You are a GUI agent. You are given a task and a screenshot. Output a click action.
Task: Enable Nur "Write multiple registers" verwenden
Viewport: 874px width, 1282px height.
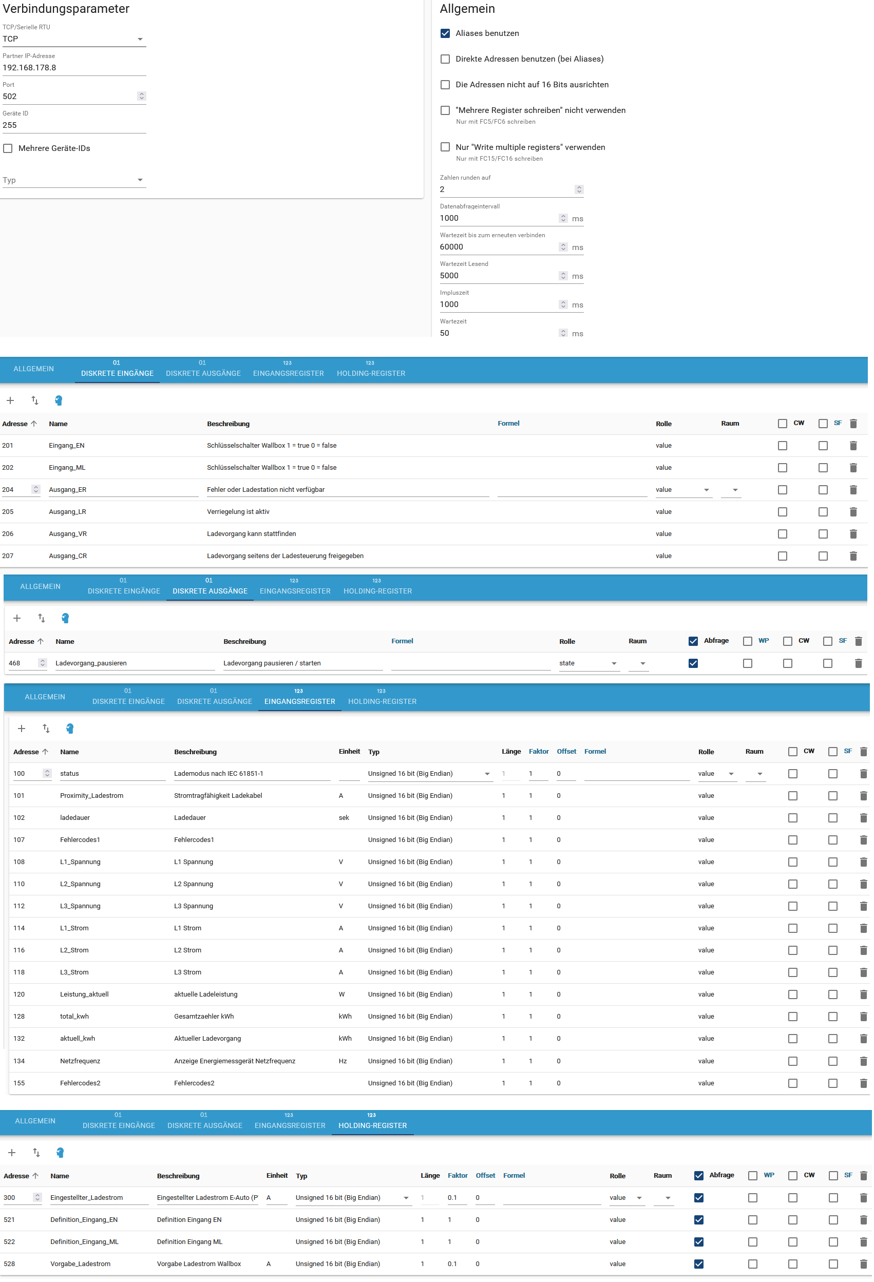click(x=445, y=147)
